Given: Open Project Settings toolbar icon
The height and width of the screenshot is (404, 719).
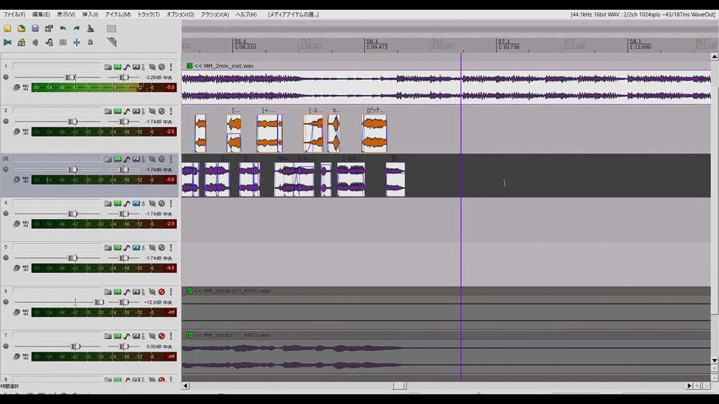Looking at the screenshot, I should (x=49, y=28).
